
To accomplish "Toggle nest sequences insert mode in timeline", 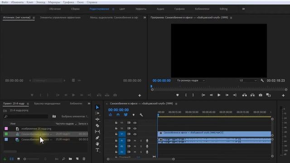I will [x=110, y=115].
